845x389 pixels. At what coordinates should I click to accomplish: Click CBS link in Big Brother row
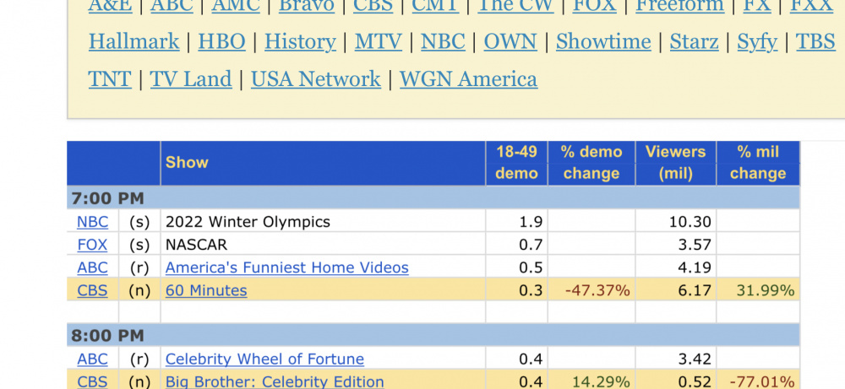tap(92, 381)
